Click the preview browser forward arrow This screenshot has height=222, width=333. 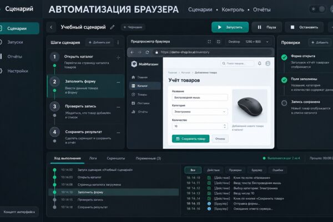point(139,52)
